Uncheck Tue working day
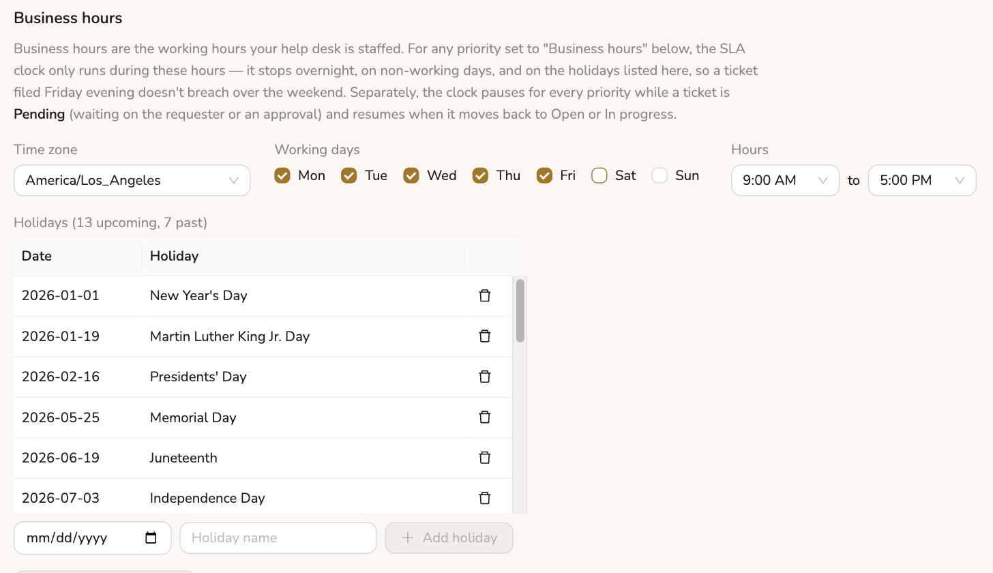Image resolution: width=993 pixels, height=573 pixels. [349, 175]
